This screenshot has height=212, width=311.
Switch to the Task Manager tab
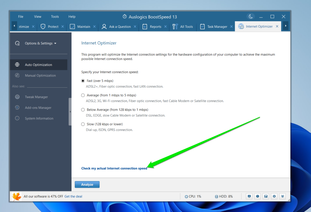point(217,27)
